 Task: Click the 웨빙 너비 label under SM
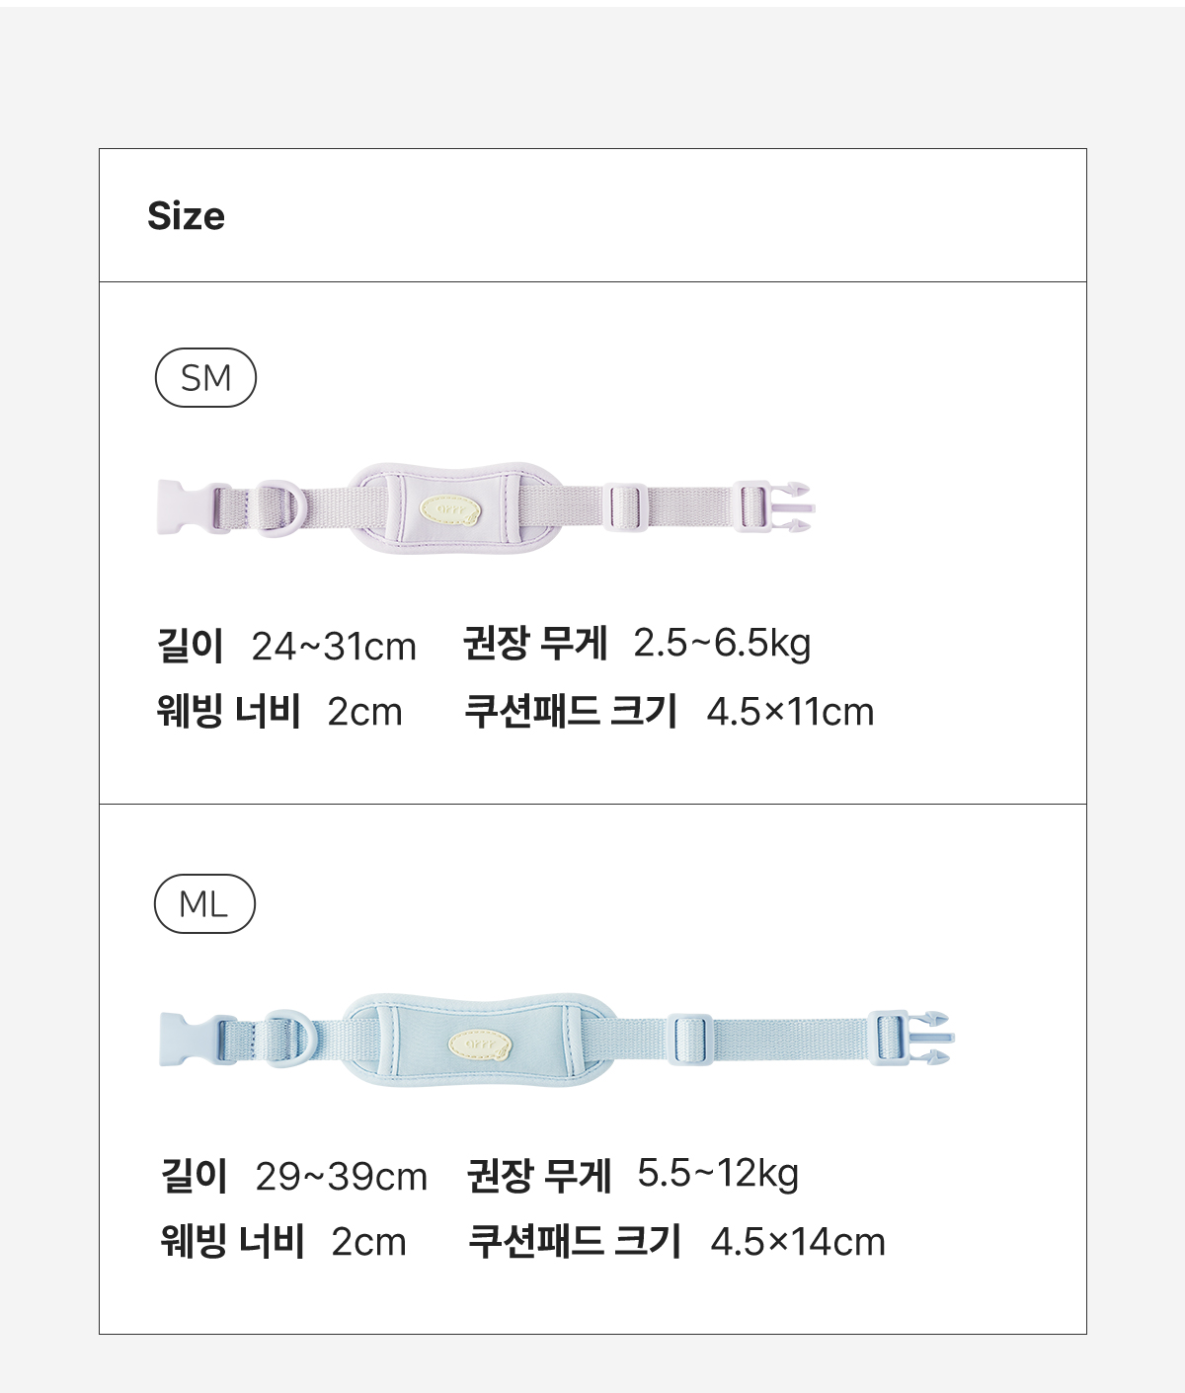click(x=229, y=711)
